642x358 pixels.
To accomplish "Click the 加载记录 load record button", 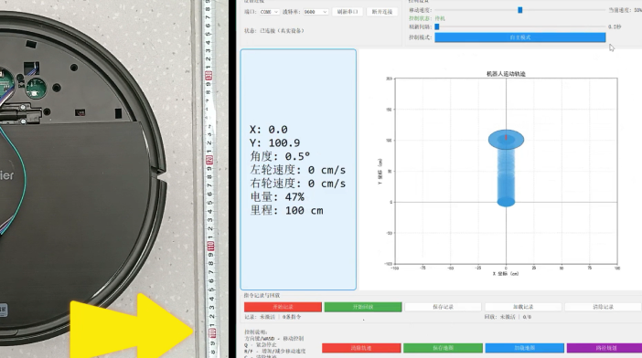I will pos(523,307).
